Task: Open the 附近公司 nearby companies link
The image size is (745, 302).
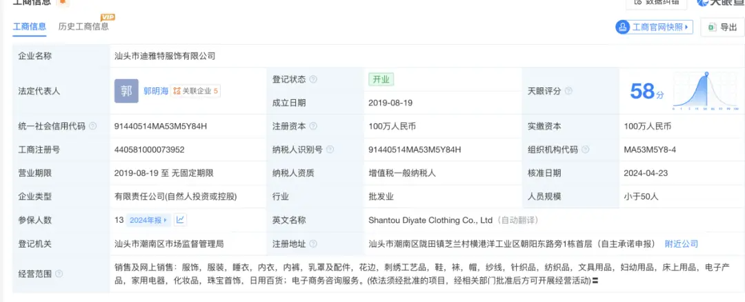Action: point(682,244)
